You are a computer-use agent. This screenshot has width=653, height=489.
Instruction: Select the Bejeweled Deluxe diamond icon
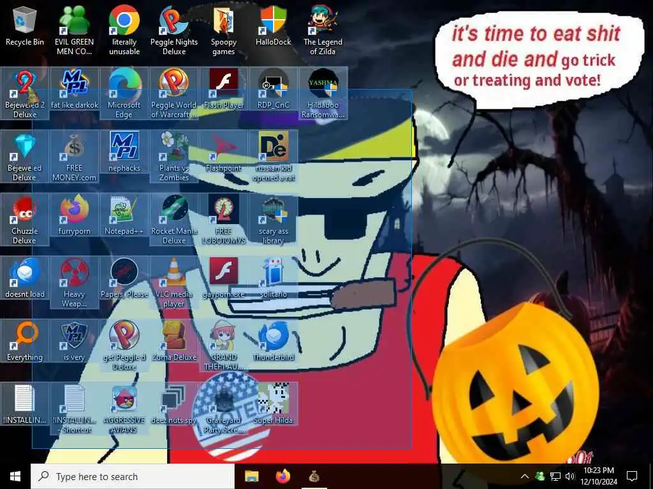point(25,157)
